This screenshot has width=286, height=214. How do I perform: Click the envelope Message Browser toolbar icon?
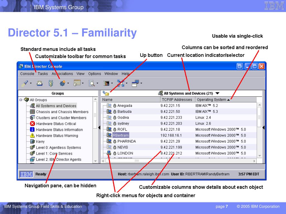(x=40, y=83)
